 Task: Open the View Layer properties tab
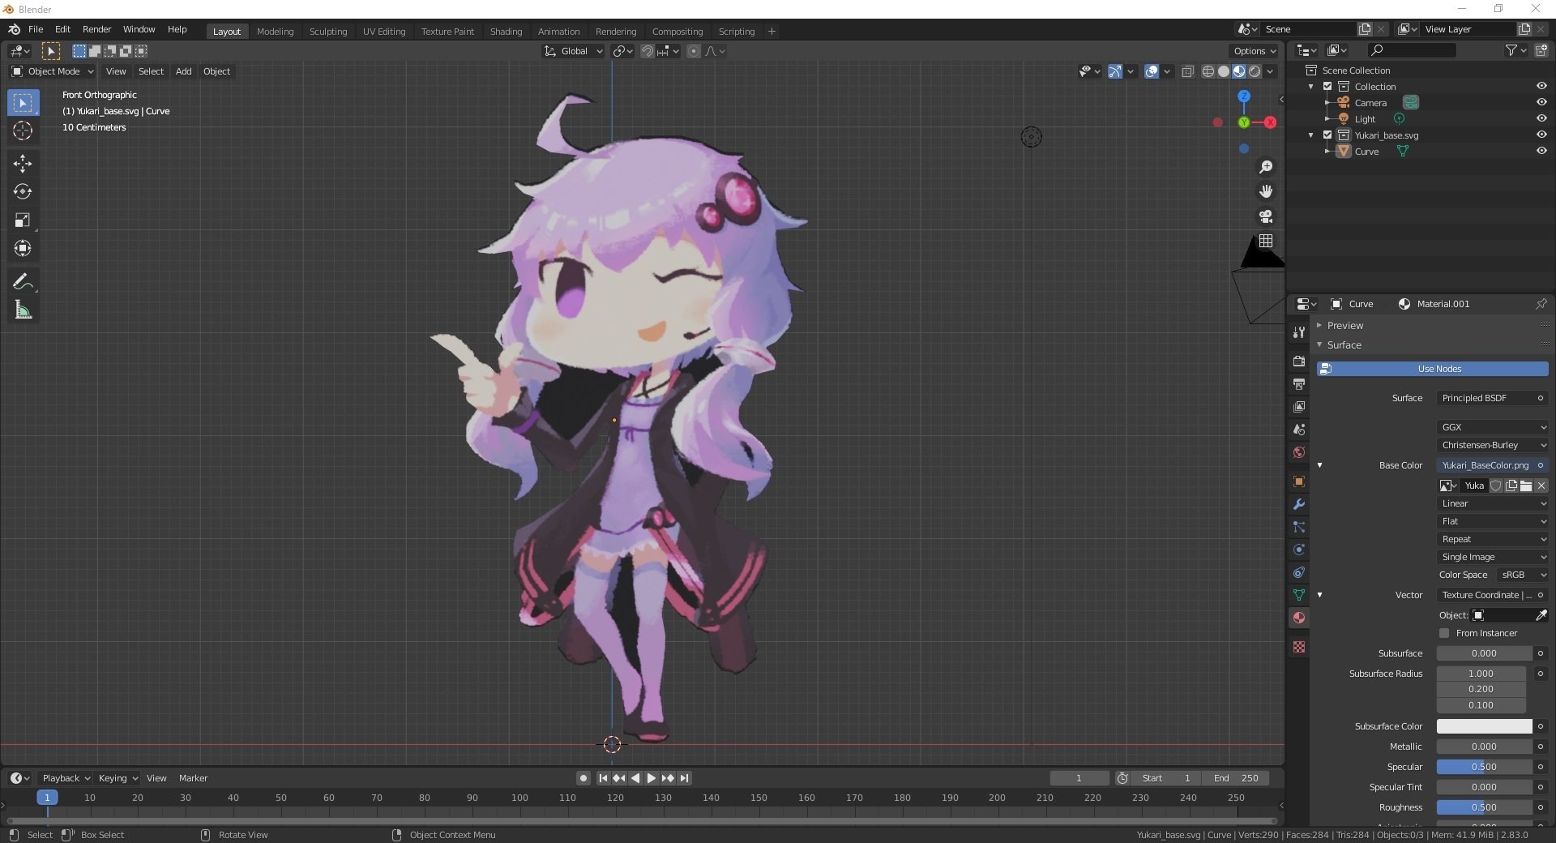pos(1299,406)
